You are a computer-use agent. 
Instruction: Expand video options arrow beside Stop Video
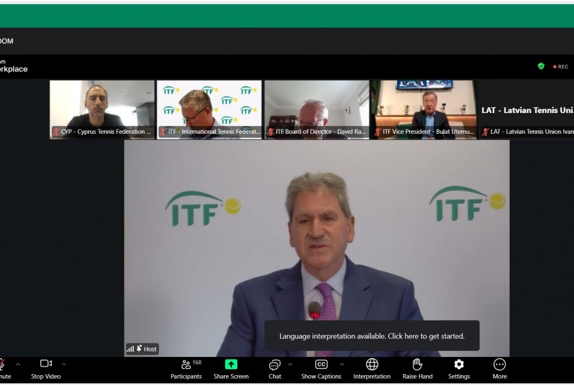(x=64, y=364)
